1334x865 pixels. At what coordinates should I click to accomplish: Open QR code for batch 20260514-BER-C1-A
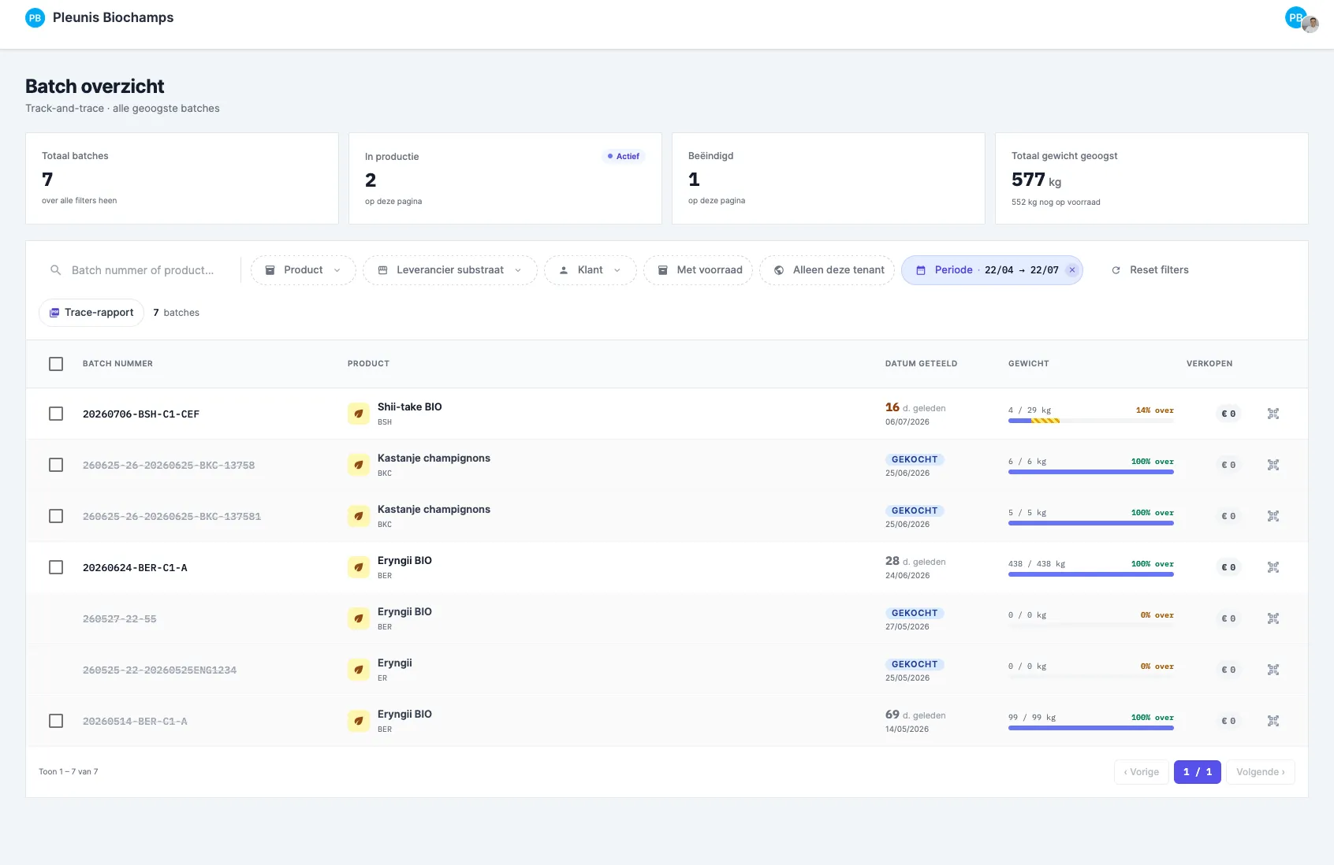coord(1273,721)
